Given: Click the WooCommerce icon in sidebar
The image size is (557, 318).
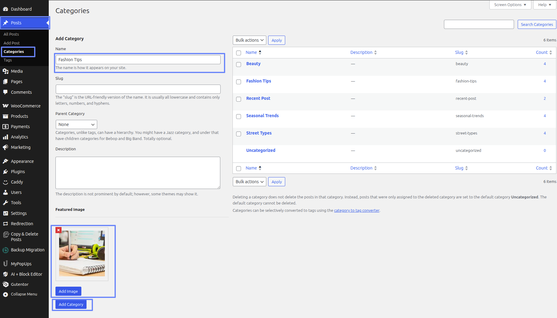Looking at the screenshot, I should 5,106.
